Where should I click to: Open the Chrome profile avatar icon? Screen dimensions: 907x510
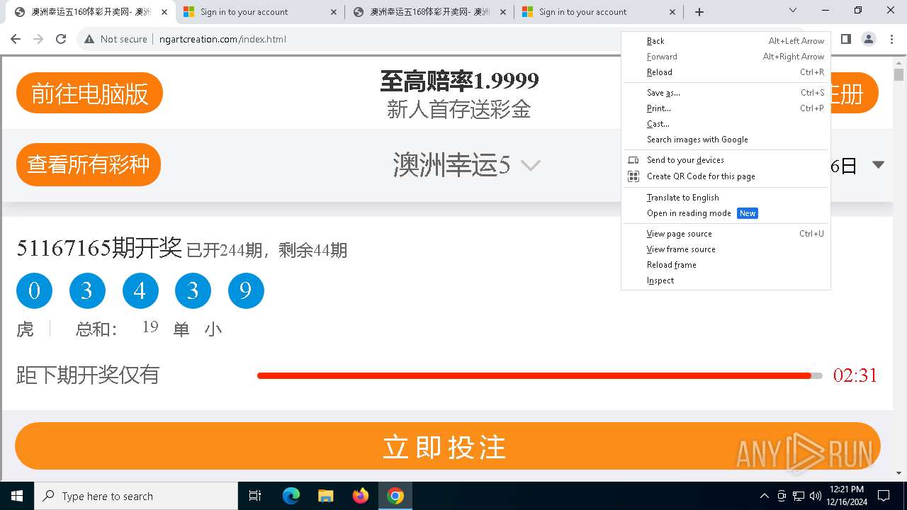pos(868,39)
